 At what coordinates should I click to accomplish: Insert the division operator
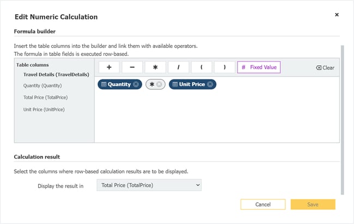pyautogui.click(x=178, y=67)
